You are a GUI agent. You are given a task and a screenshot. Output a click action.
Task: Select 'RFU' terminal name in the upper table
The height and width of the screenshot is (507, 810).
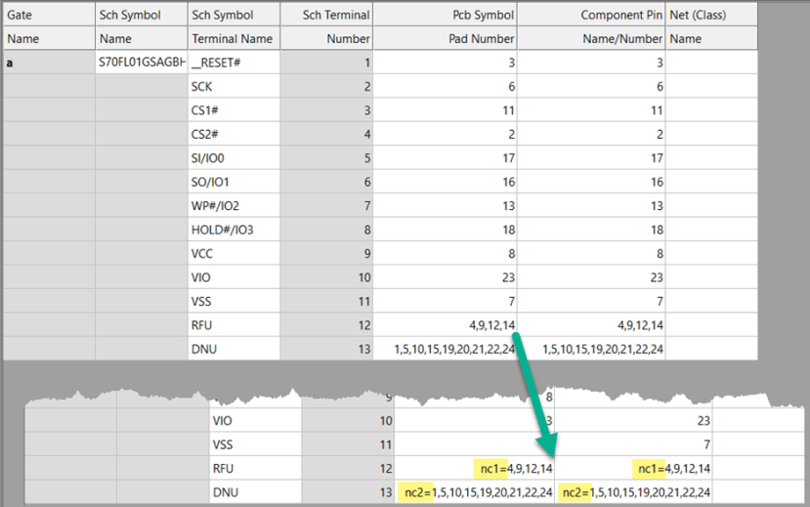[234, 324]
